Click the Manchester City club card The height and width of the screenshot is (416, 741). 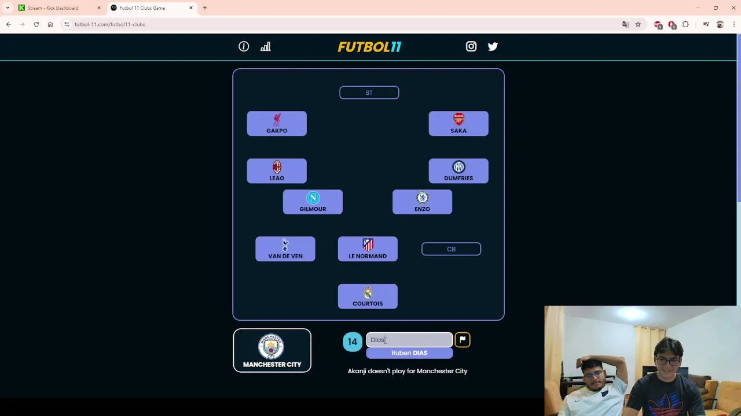(272, 351)
